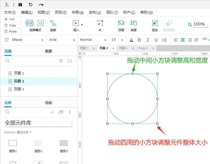Align text right
The image size is (210, 164).
click(190, 40)
